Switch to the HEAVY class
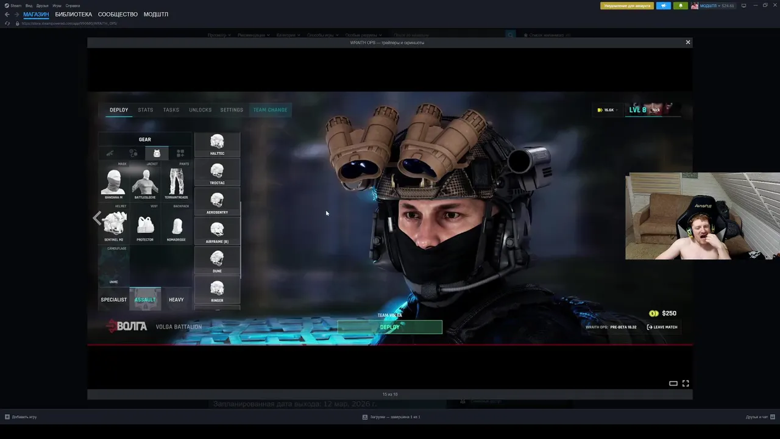Screen dimensions: 780x439 [x=176, y=299]
